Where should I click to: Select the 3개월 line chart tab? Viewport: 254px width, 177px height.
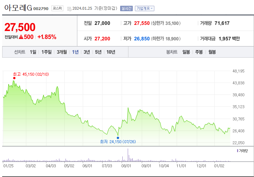coord(62,52)
